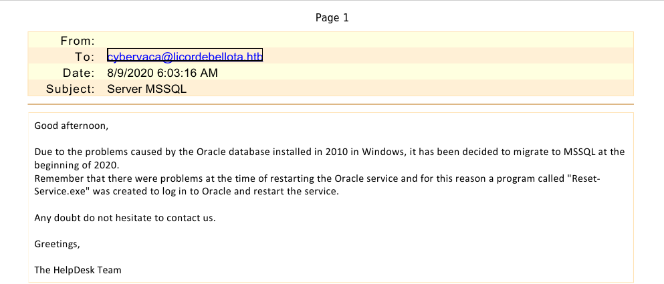The image size is (664, 284).
Task: Click the "Good afternoon," greeting line
Action: (x=70, y=126)
